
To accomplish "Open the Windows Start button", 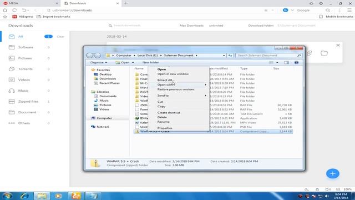I will click(x=7, y=196).
